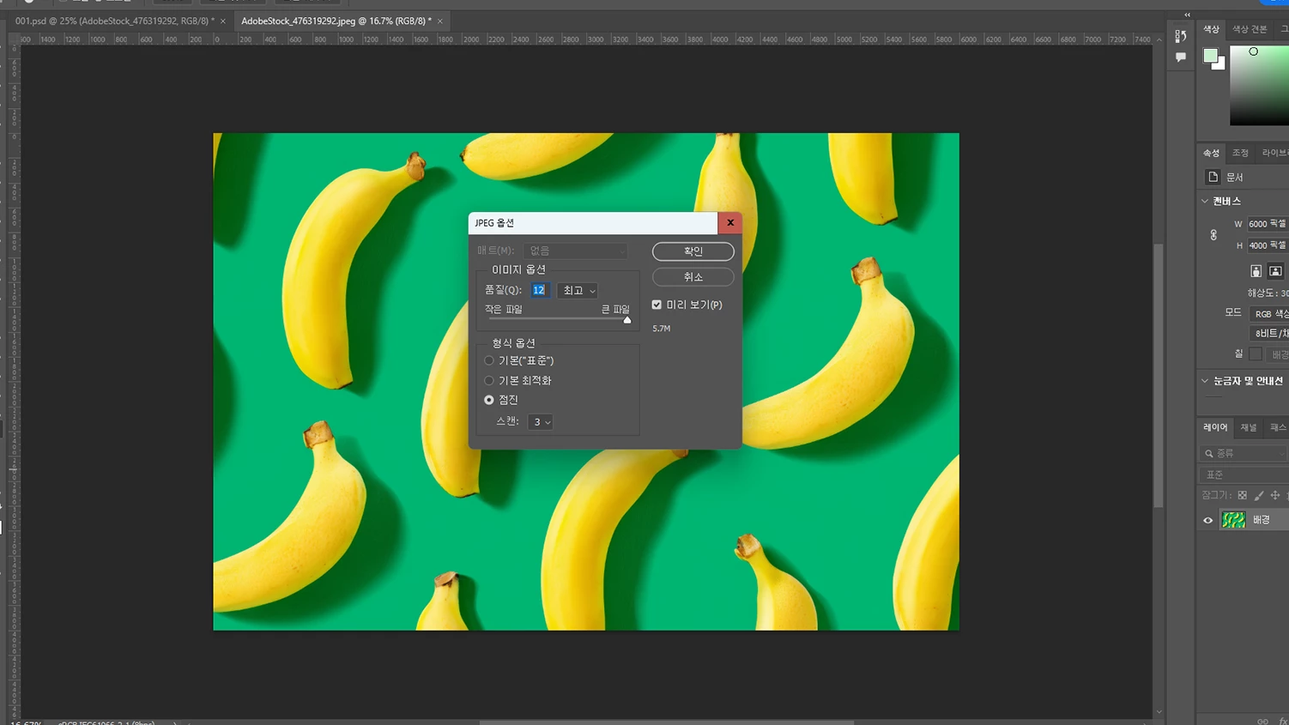Toggle the 미리 보기(P) preview checkbox
The width and height of the screenshot is (1289, 725).
click(x=657, y=305)
